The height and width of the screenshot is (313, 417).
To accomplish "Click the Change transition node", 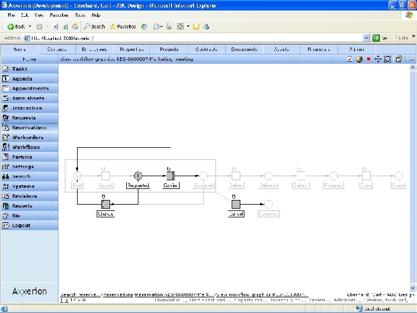I will 105,204.
